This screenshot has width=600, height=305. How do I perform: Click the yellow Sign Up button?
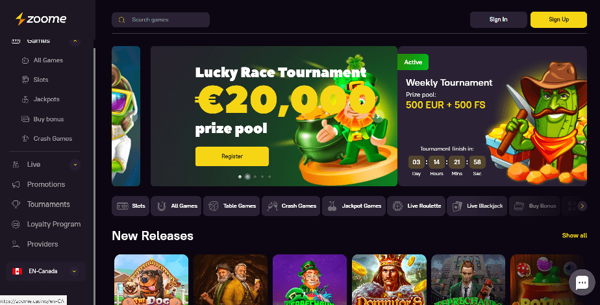[x=558, y=19]
